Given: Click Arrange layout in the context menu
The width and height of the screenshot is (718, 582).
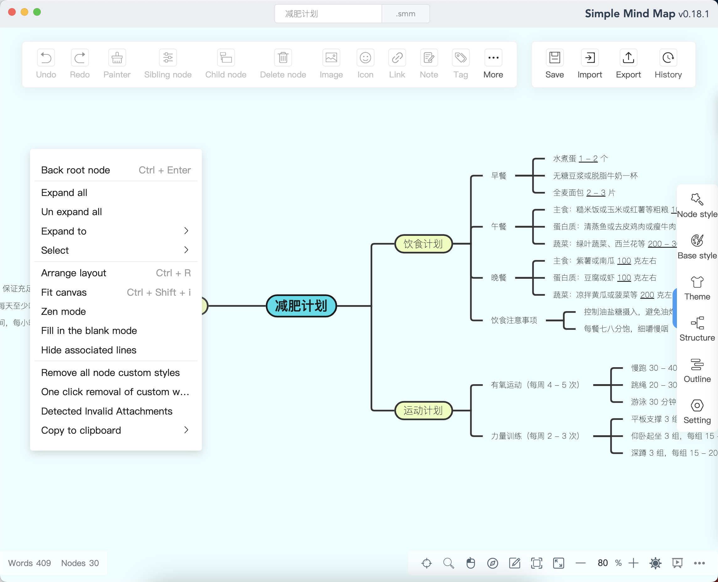Looking at the screenshot, I should pyautogui.click(x=73, y=272).
